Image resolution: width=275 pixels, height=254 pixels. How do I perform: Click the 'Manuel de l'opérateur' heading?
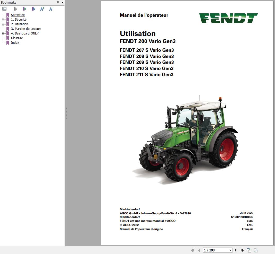click(144, 15)
